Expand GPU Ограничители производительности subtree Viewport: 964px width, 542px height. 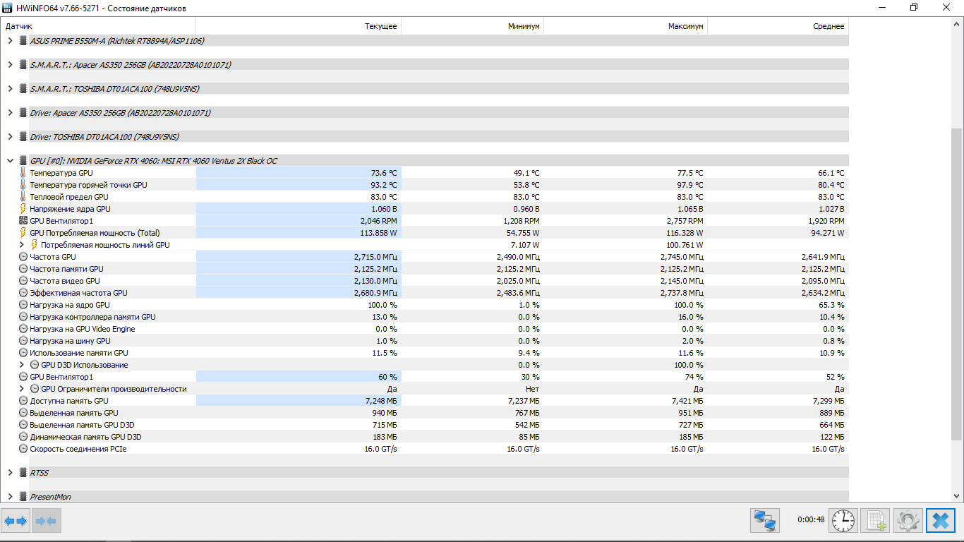click(x=22, y=389)
